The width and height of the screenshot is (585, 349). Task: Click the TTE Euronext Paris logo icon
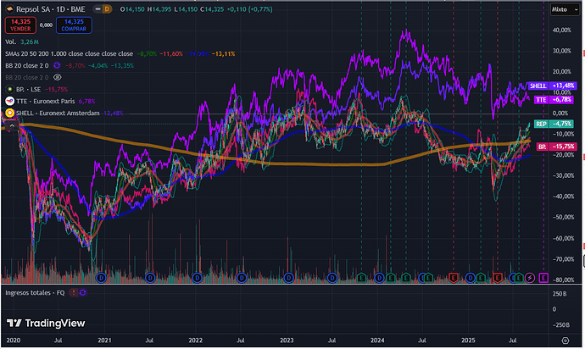pos(9,100)
